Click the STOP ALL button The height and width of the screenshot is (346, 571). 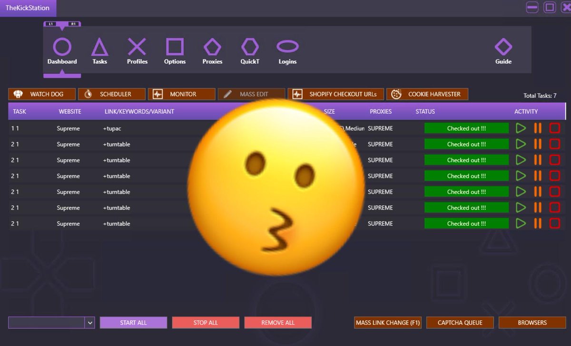click(x=206, y=323)
